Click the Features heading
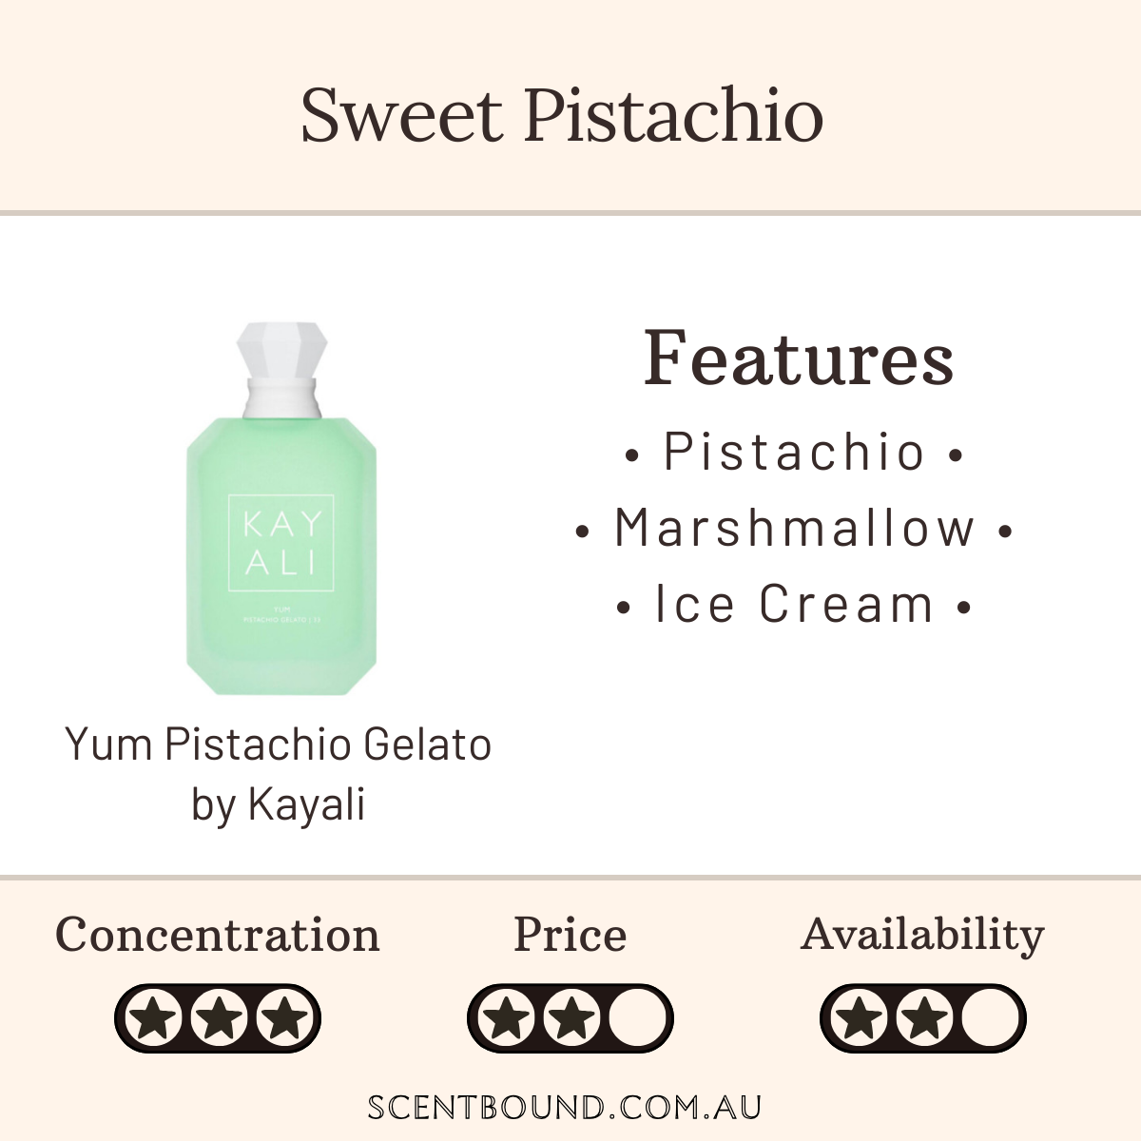The image size is (1141, 1141). point(799,358)
